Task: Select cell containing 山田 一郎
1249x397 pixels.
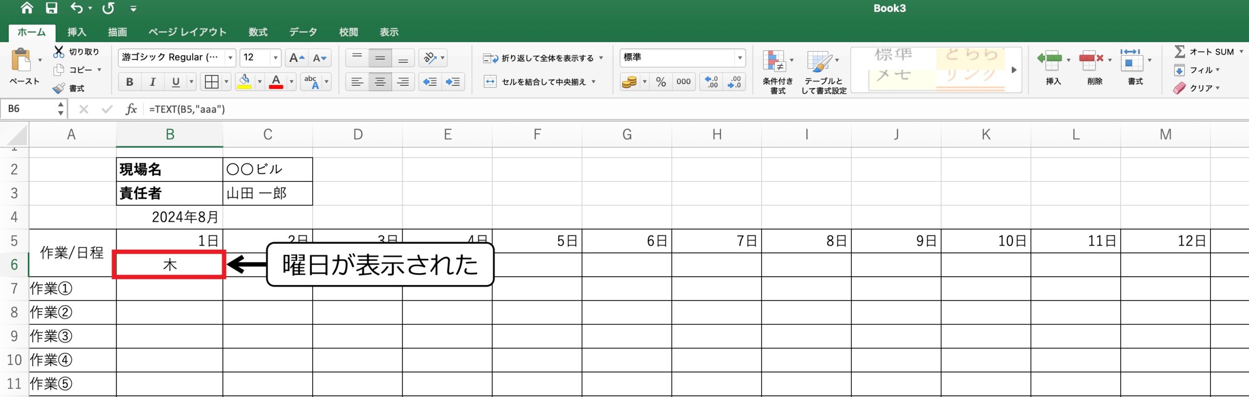Action: (267, 193)
